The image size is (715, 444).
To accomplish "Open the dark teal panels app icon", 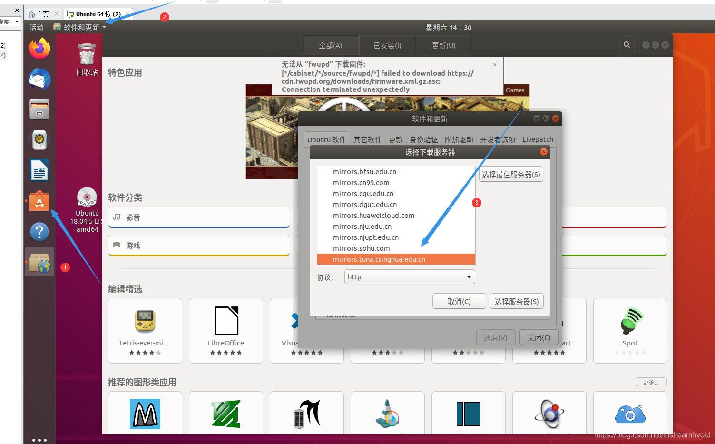I will pyautogui.click(x=469, y=414).
